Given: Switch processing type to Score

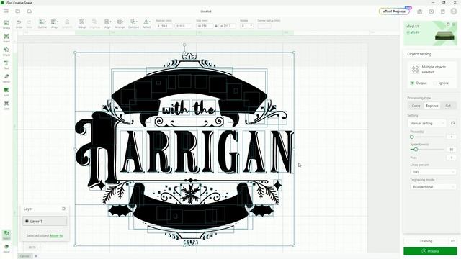Looking at the screenshot, I should tap(416, 106).
